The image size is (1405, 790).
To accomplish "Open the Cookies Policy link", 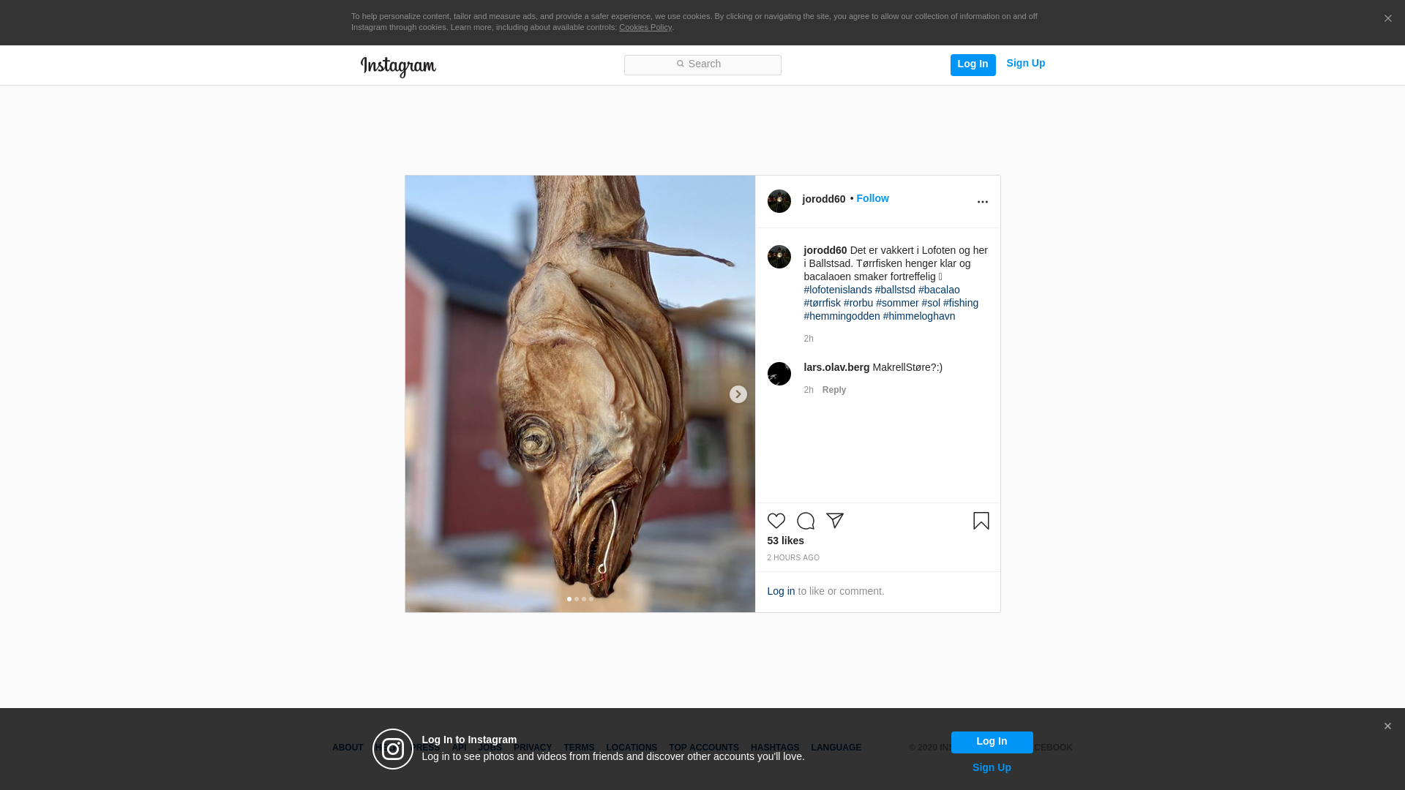I will [645, 27].
